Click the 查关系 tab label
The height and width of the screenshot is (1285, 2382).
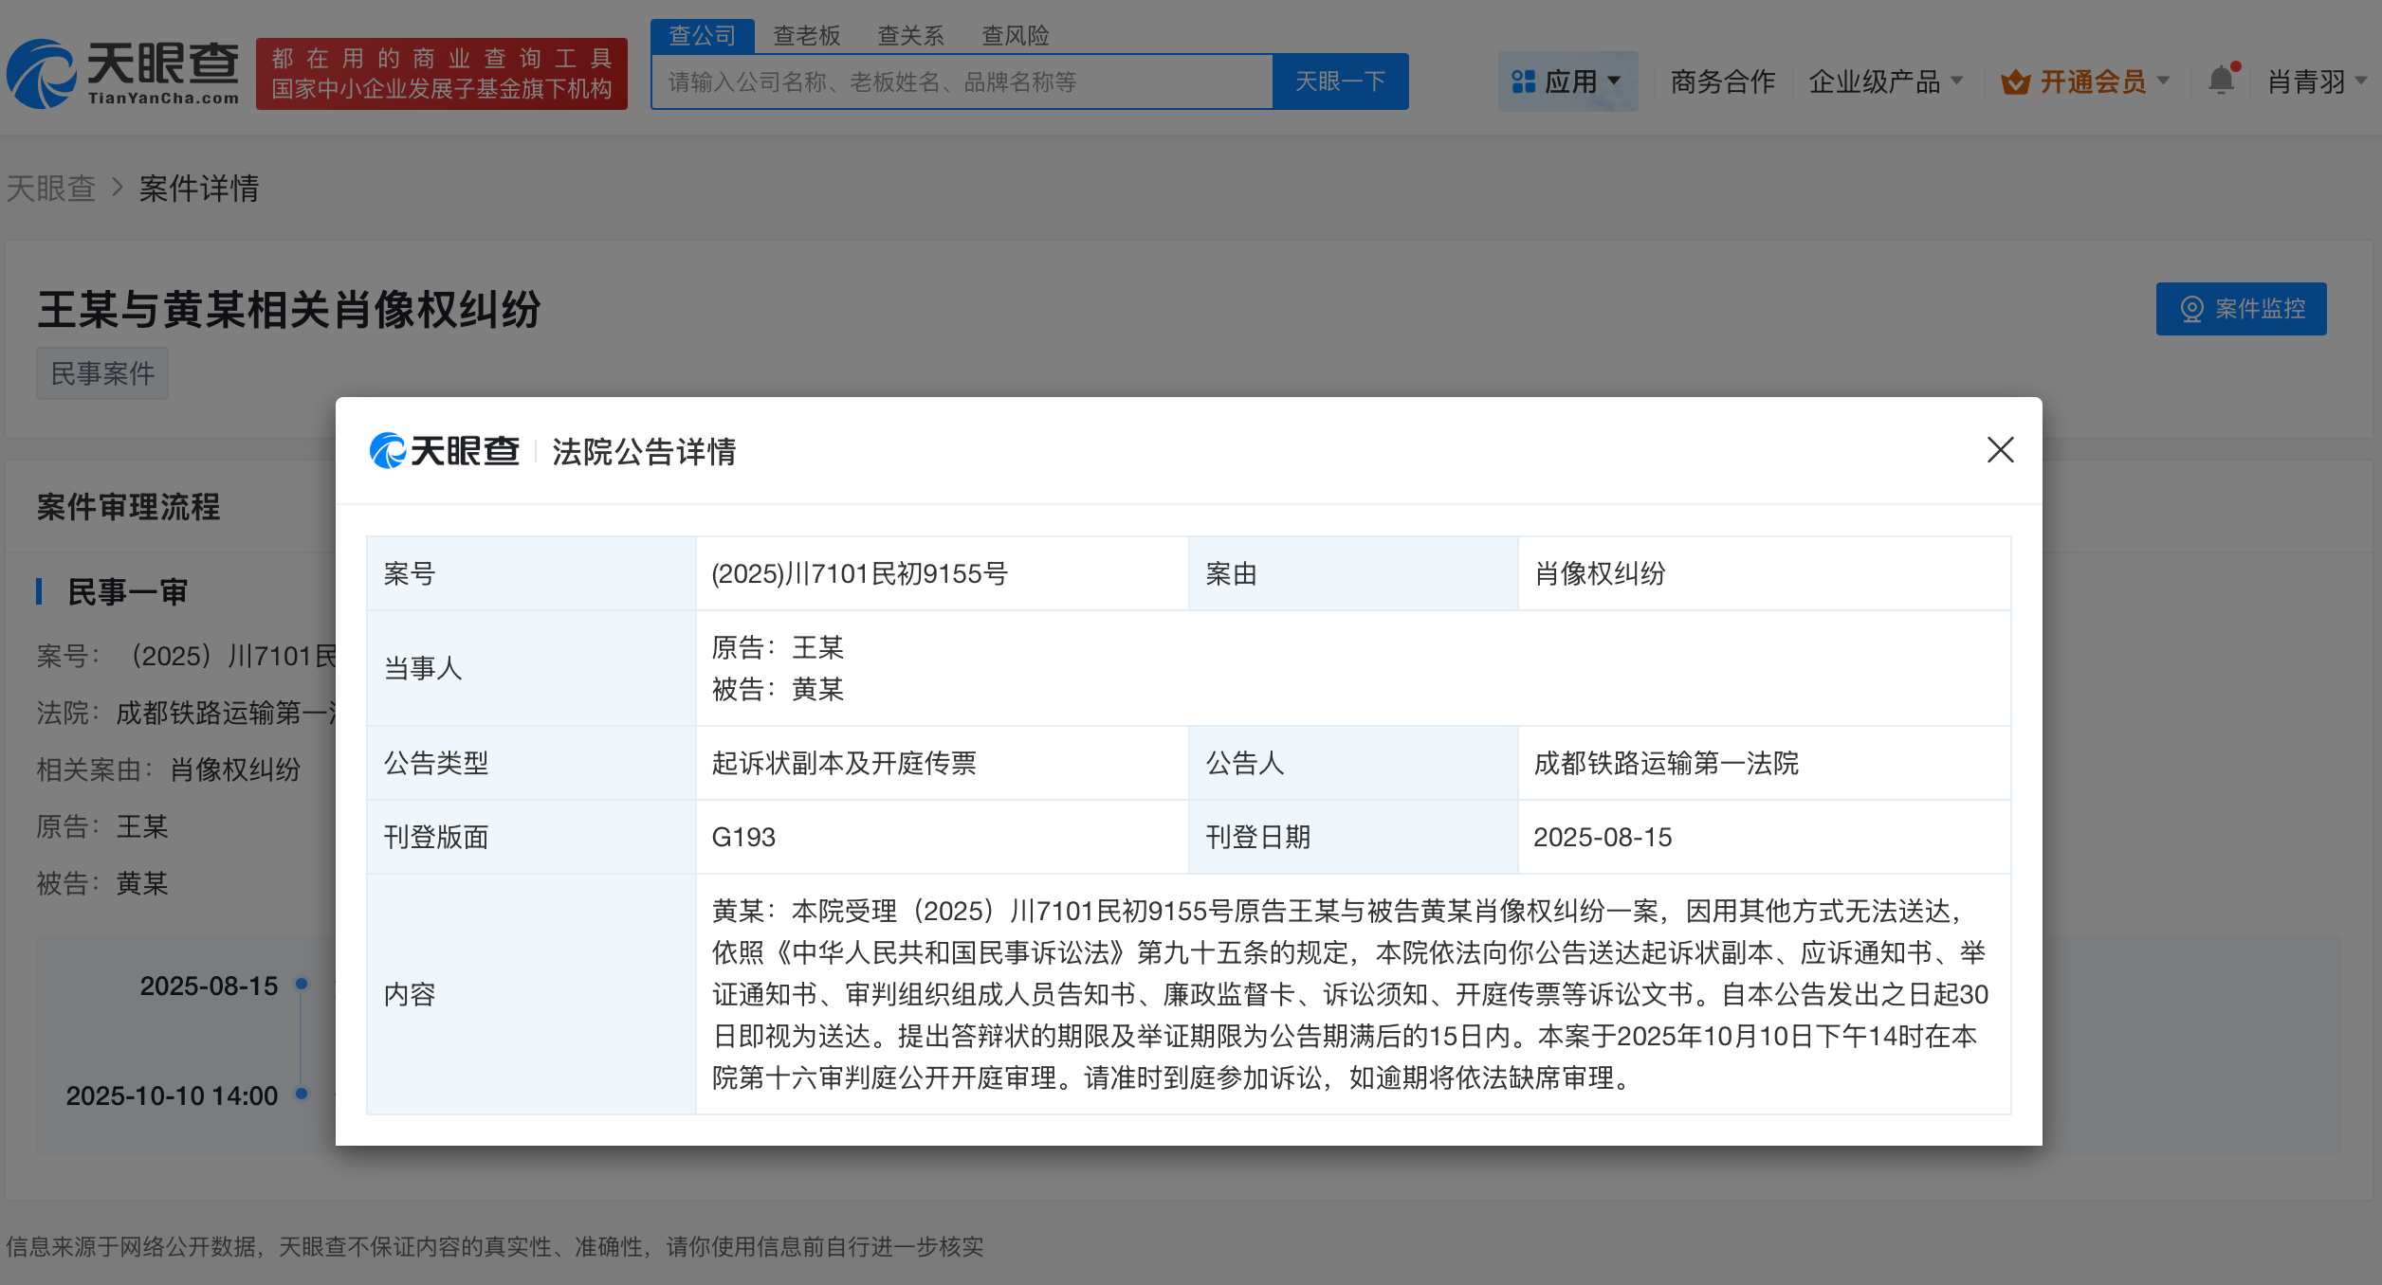coord(909,34)
